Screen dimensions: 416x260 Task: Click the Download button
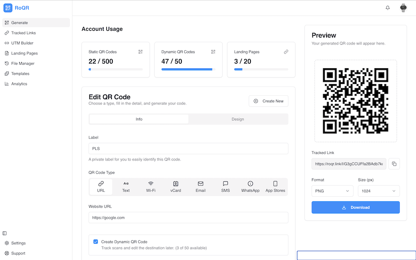coord(355,208)
